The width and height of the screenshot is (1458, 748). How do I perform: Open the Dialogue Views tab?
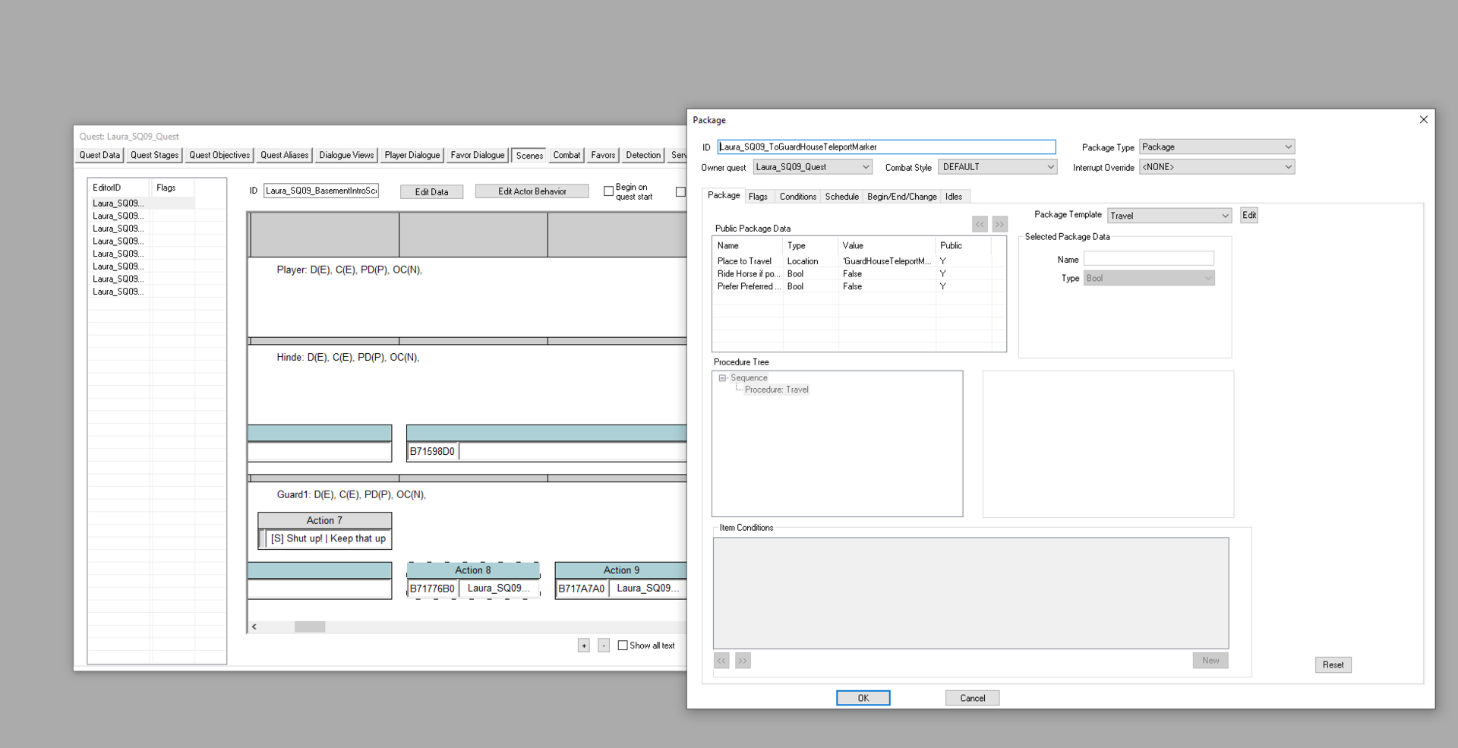pos(346,155)
